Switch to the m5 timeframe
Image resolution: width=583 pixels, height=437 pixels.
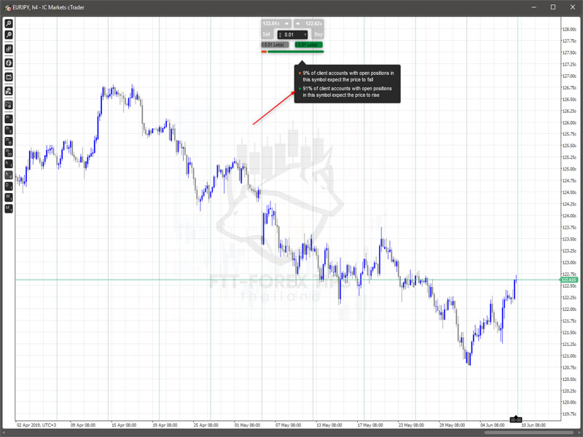9,130
